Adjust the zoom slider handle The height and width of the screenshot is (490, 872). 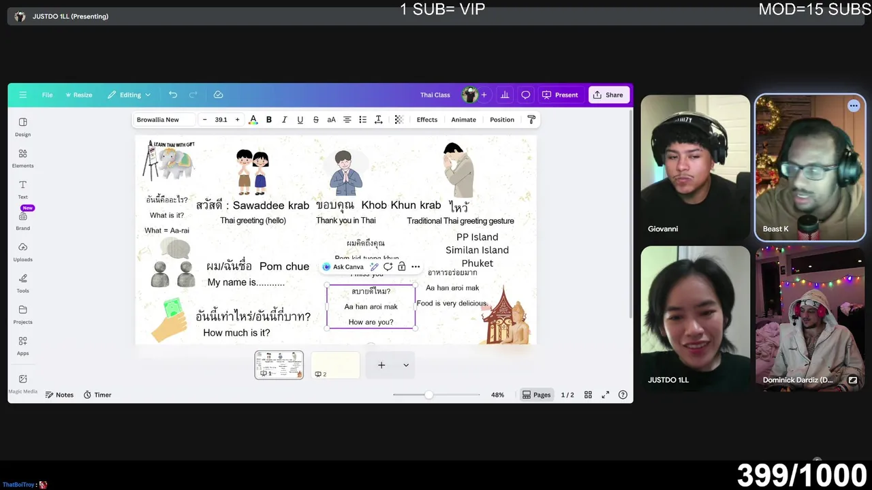(x=429, y=395)
